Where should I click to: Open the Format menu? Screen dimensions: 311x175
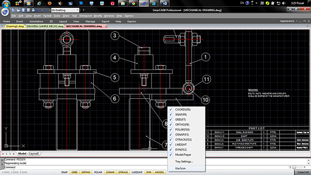[47, 16]
